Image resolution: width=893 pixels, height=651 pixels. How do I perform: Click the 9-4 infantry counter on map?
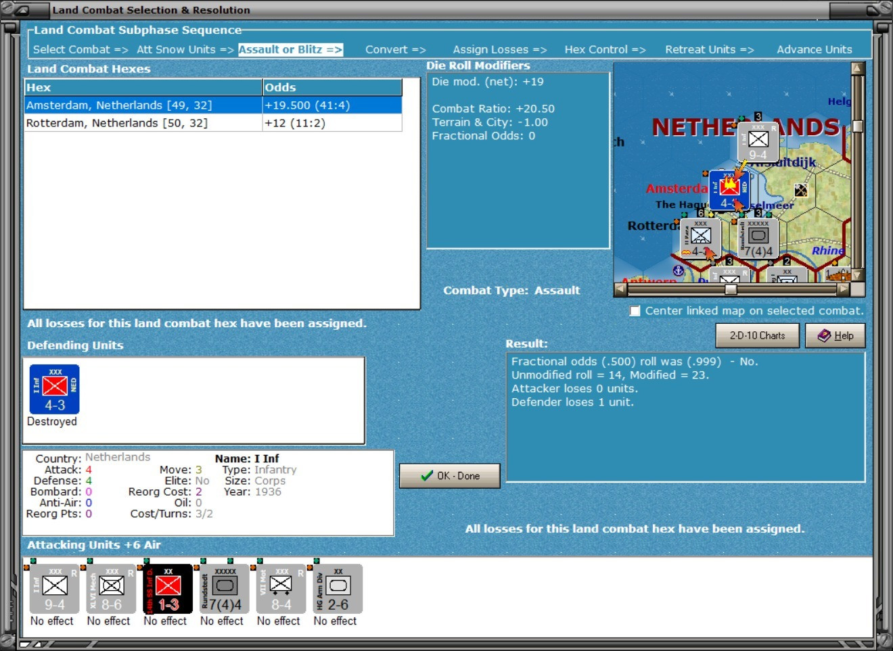coord(757,142)
